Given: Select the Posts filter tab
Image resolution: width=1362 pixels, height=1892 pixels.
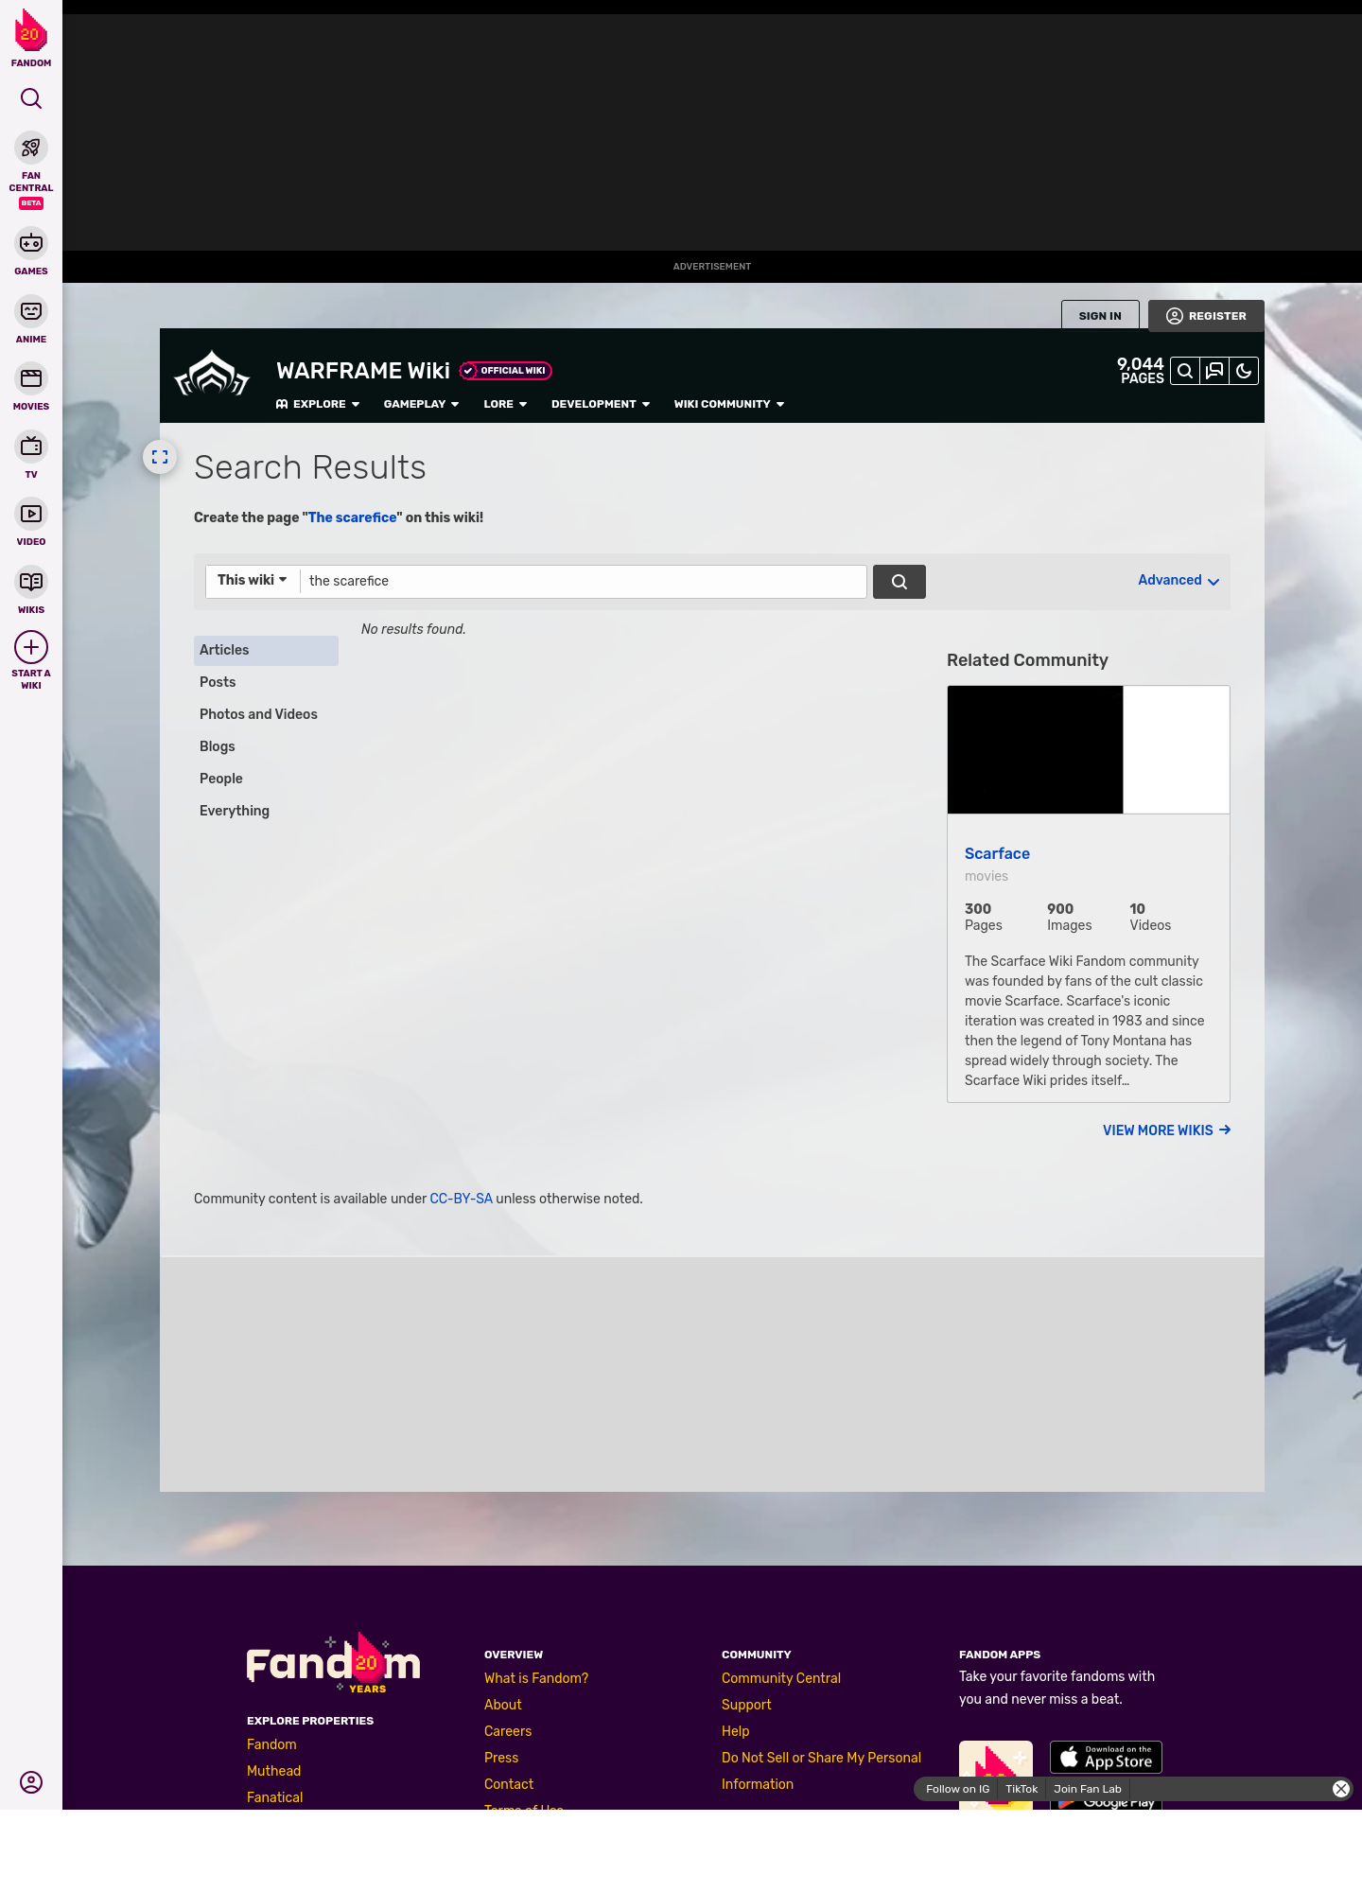Looking at the screenshot, I should 266,682.
